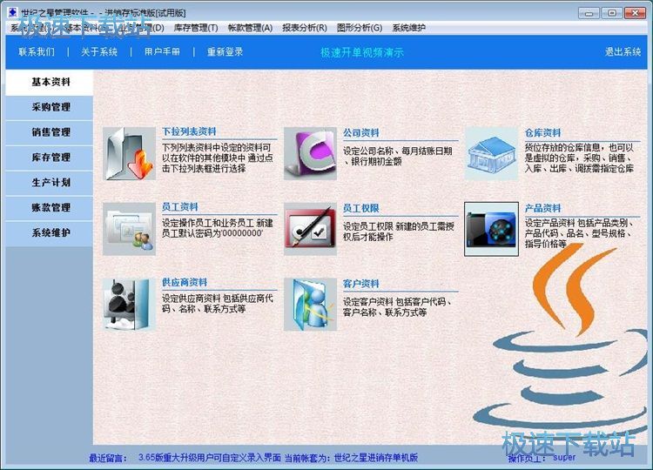This screenshot has width=653, height=470.
Task: Open the 仓库资料 blue building icon
Action: click(491, 153)
